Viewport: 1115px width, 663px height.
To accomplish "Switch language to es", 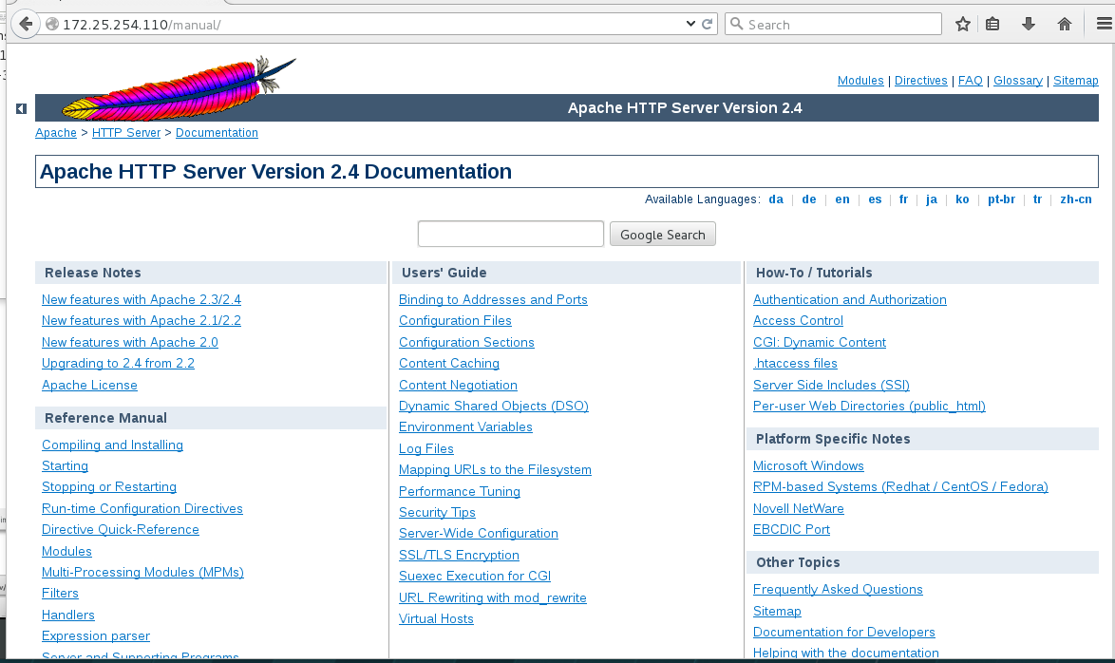I will pos(875,199).
